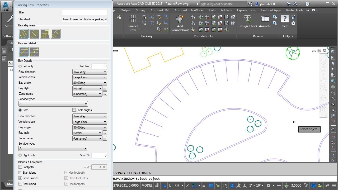Select the stepped Bay end detail icon

[35, 51]
